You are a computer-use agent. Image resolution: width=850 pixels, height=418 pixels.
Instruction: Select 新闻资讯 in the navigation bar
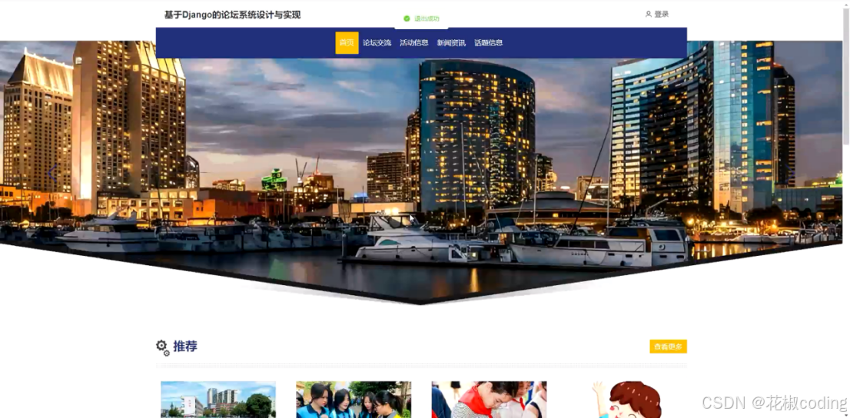[x=451, y=43]
